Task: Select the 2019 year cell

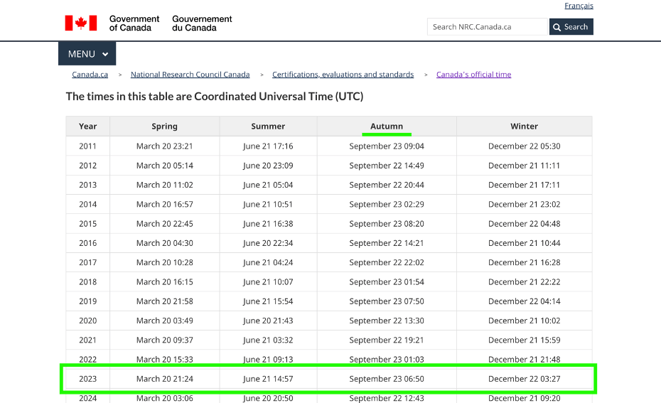Action: [87, 301]
